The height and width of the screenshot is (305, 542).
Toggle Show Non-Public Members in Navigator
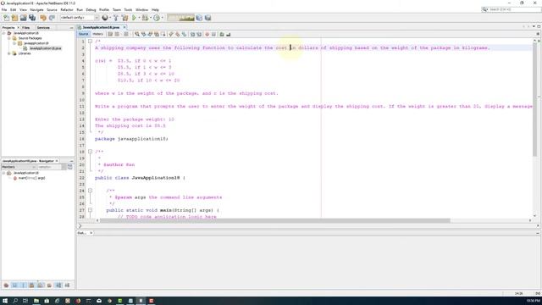[32, 286]
